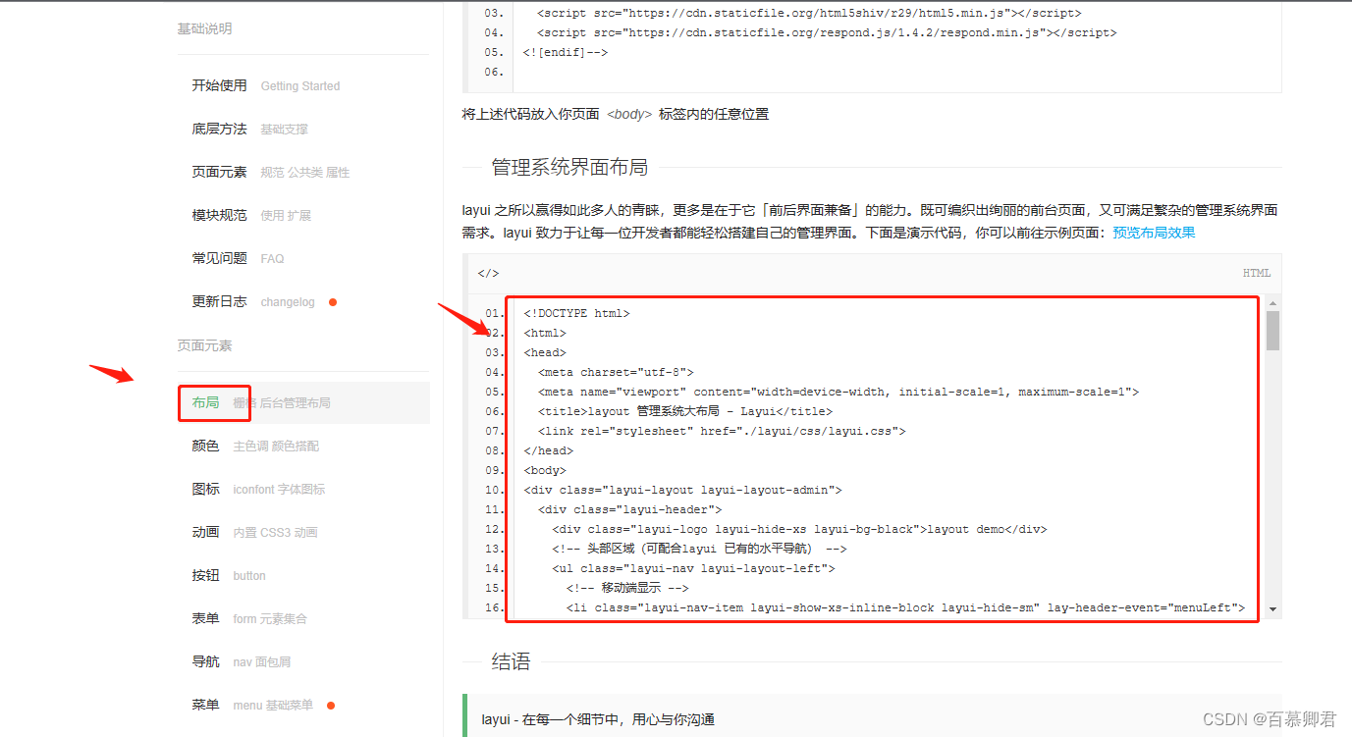Open the 图标 iconfont 字体图标 page
The width and height of the screenshot is (1352, 737).
pyautogui.click(x=205, y=489)
